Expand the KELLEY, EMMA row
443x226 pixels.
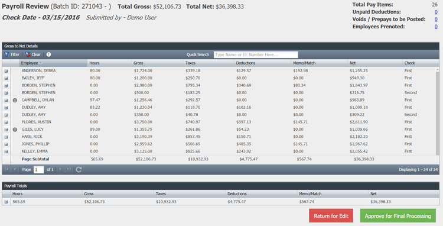click(x=6, y=152)
